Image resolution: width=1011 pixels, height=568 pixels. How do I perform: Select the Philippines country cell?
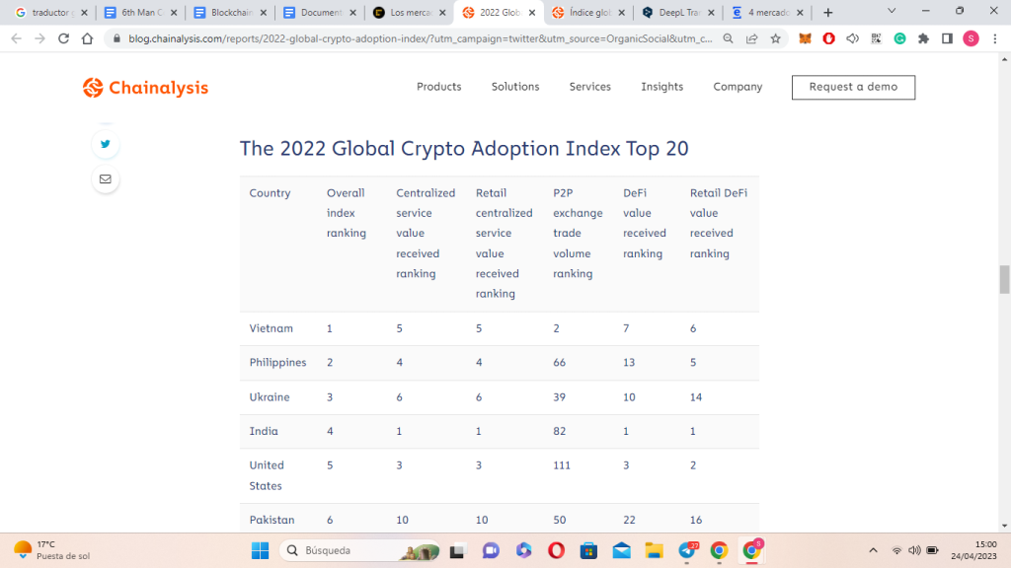[x=277, y=363]
